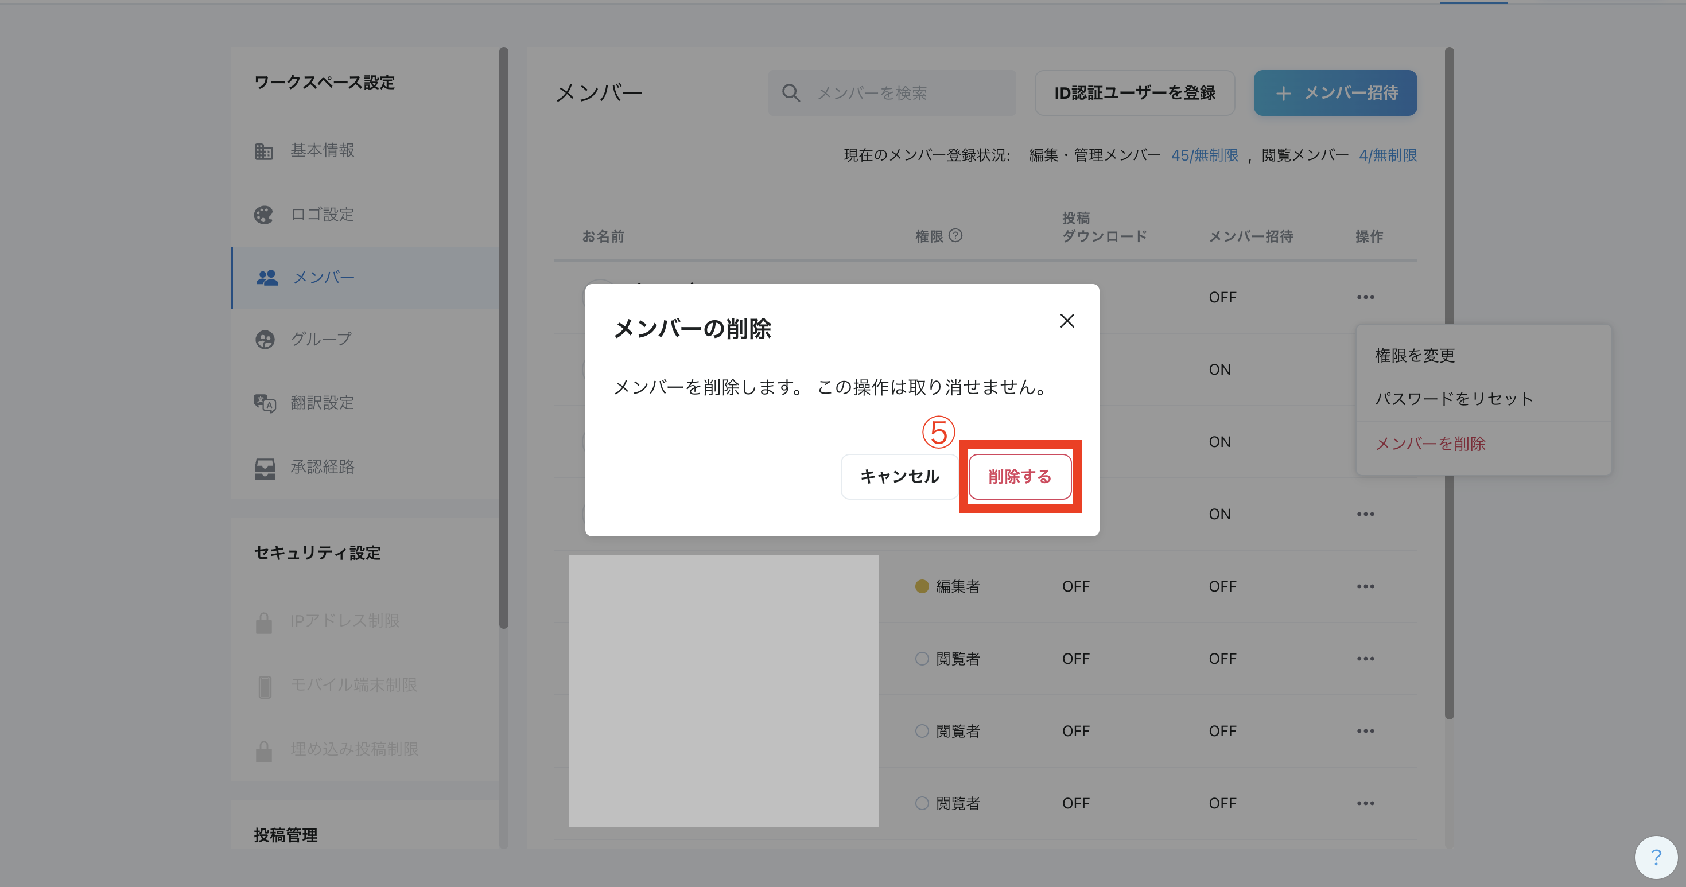Select 権限を変更 from context menu

[1415, 355]
